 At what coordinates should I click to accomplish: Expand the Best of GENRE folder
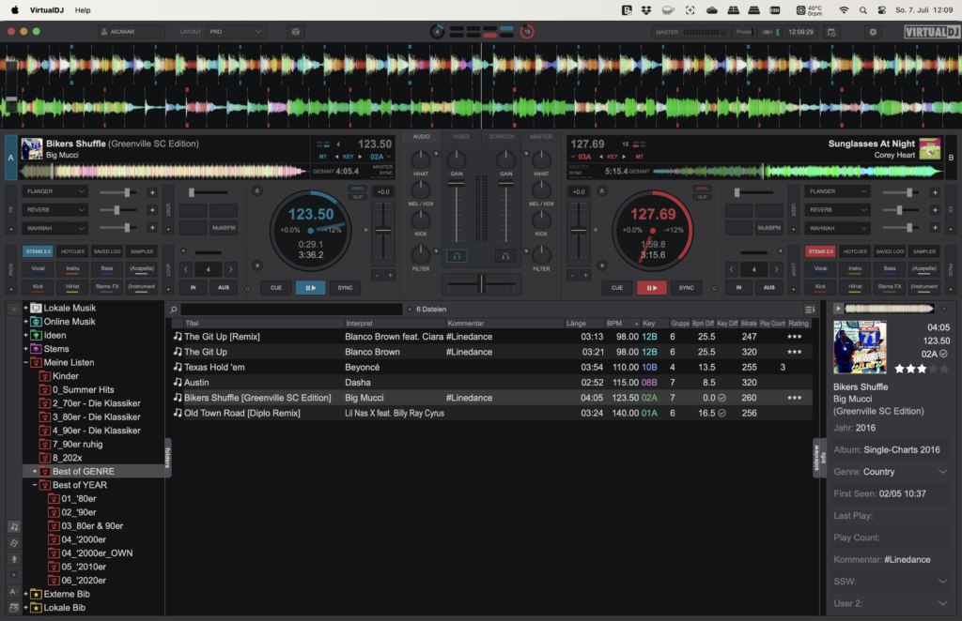35,472
